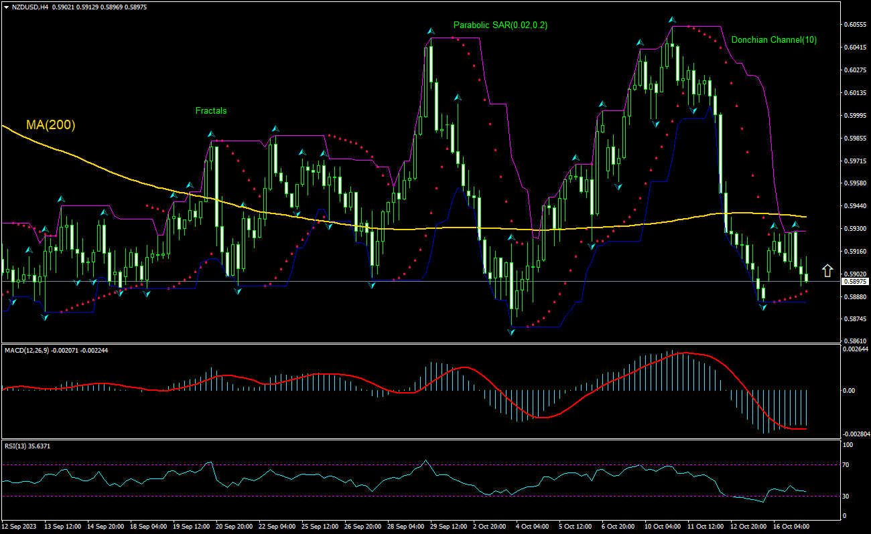Click the MACD(12,26,9) indicator label

pos(27,350)
